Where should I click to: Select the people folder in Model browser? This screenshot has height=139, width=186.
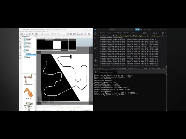[x=28, y=51]
